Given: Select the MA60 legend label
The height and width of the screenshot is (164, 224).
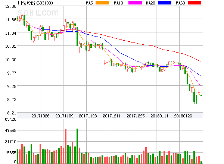Looking at the screenshot, I should (x=180, y=3).
